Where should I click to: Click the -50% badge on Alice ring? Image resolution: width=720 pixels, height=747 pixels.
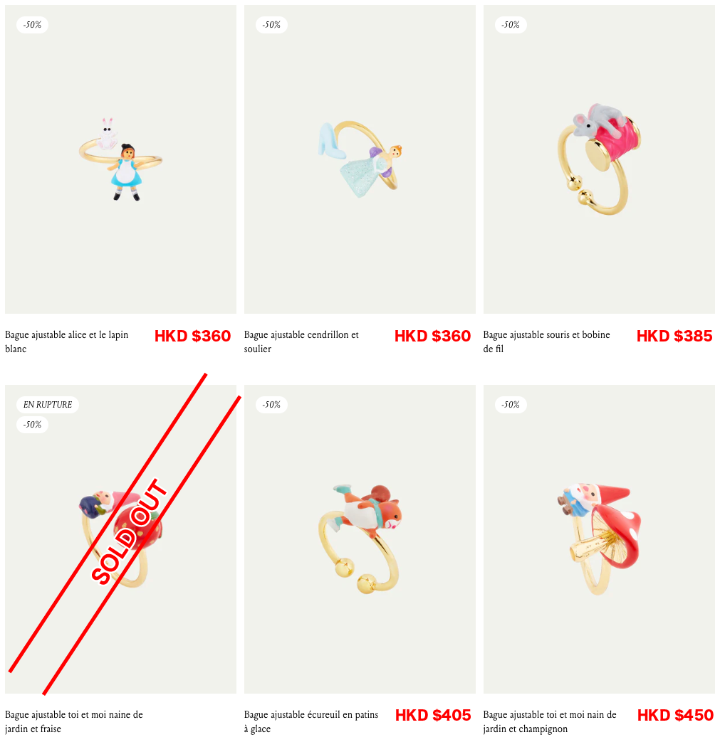pyautogui.click(x=33, y=25)
